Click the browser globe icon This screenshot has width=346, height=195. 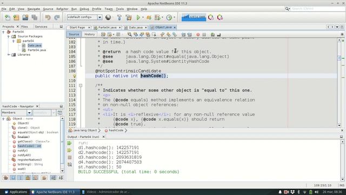tap(108, 17)
